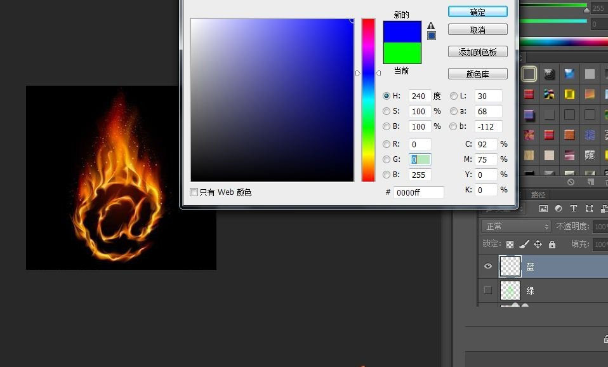Click the pixel layer filter icon
Viewport: 608px width, 367px height.
pyautogui.click(x=543, y=208)
